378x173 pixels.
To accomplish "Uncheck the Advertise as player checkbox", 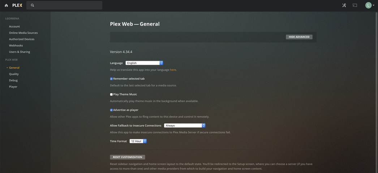I will (111, 110).
